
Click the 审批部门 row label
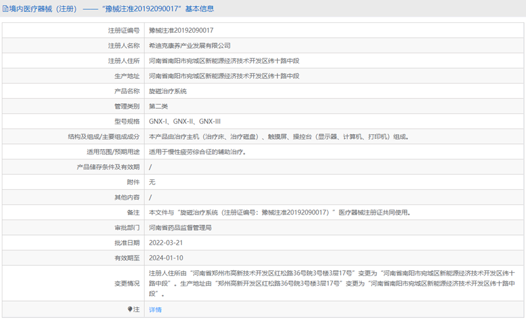coord(127,228)
